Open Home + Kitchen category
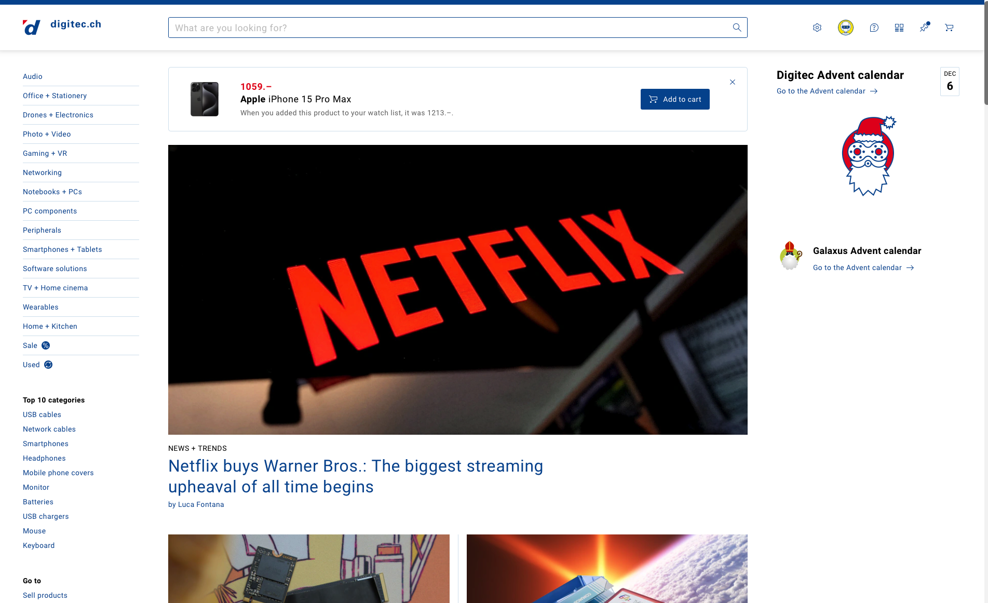Image resolution: width=988 pixels, height=603 pixels. click(50, 326)
